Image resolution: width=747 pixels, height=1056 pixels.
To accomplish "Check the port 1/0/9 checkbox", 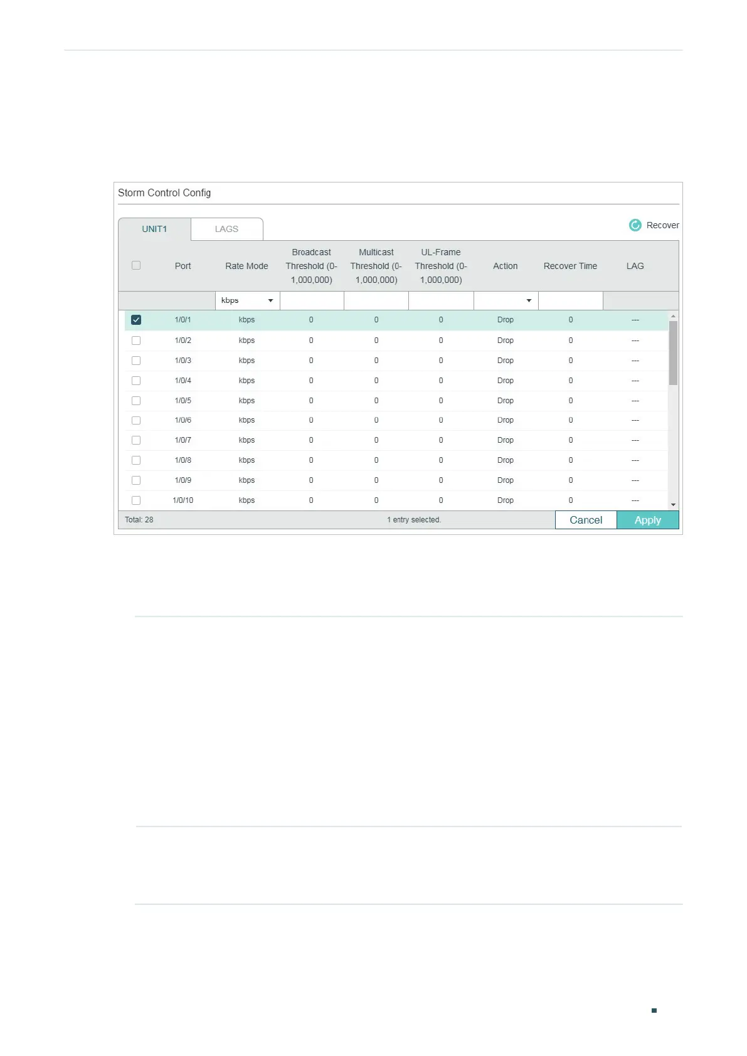I will 136,480.
